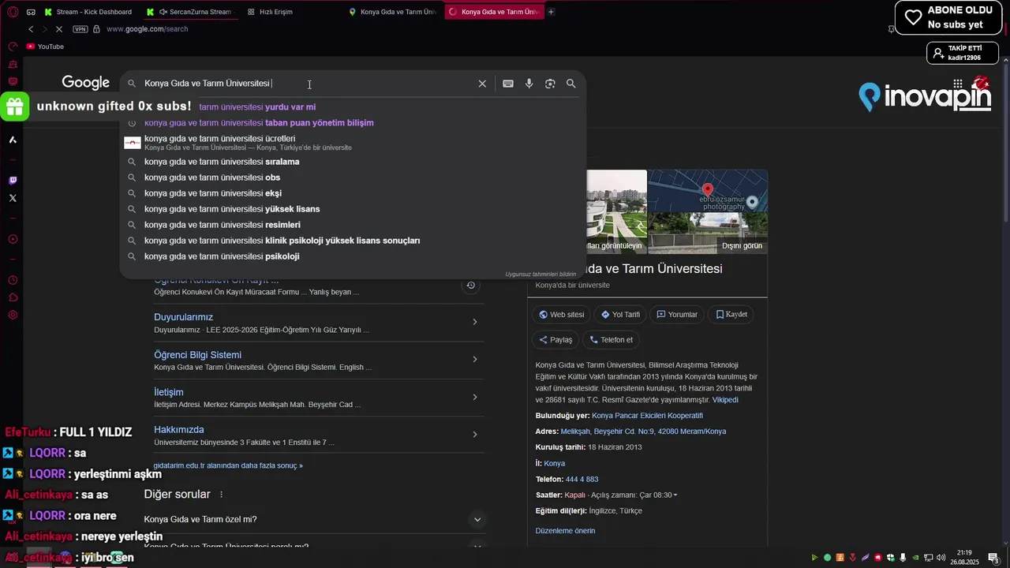
Task: Expand the Duyurularımız sitelink arrow
Action: (x=474, y=322)
